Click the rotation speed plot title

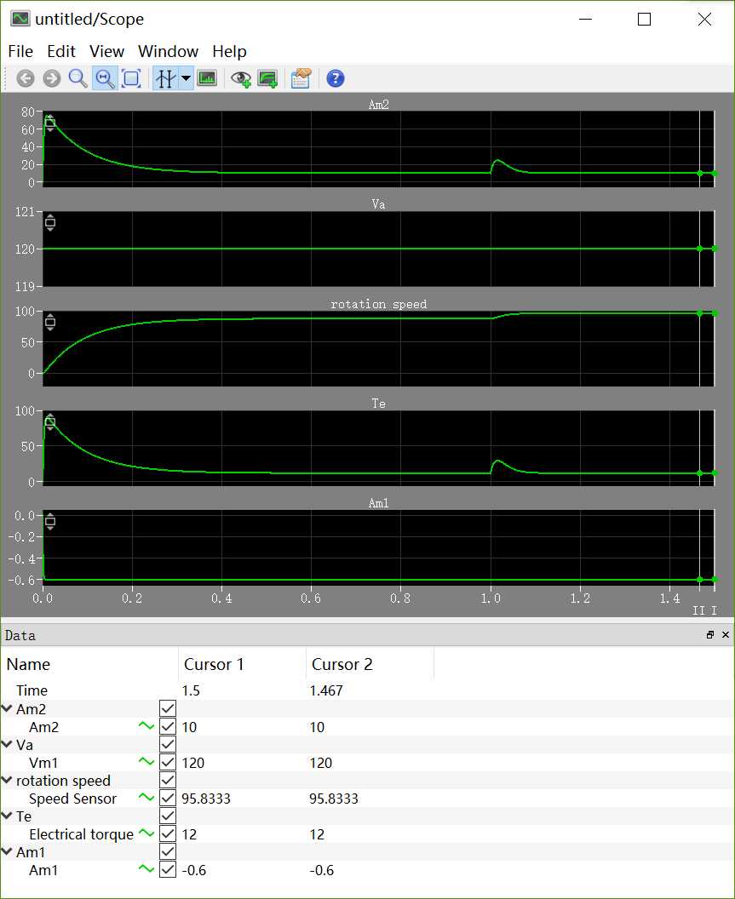(x=379, y=304)
